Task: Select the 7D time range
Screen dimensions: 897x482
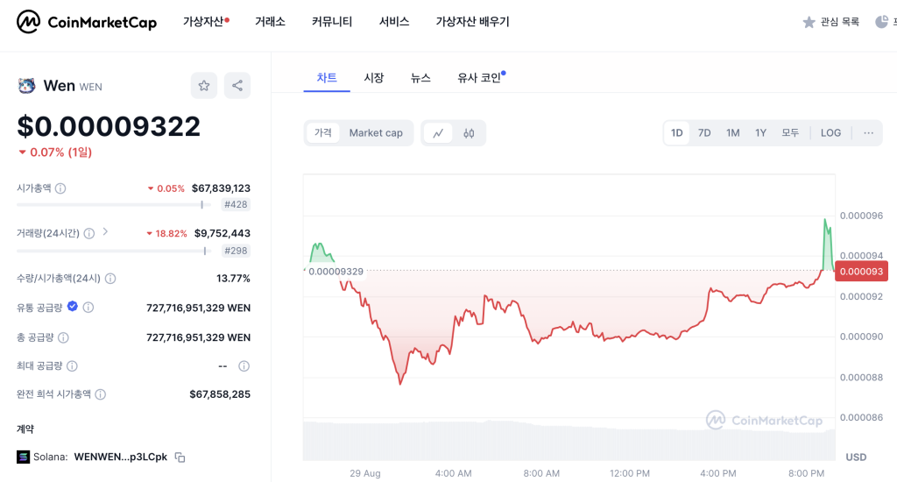Action: pyautogui.click(x=704, y=133)
